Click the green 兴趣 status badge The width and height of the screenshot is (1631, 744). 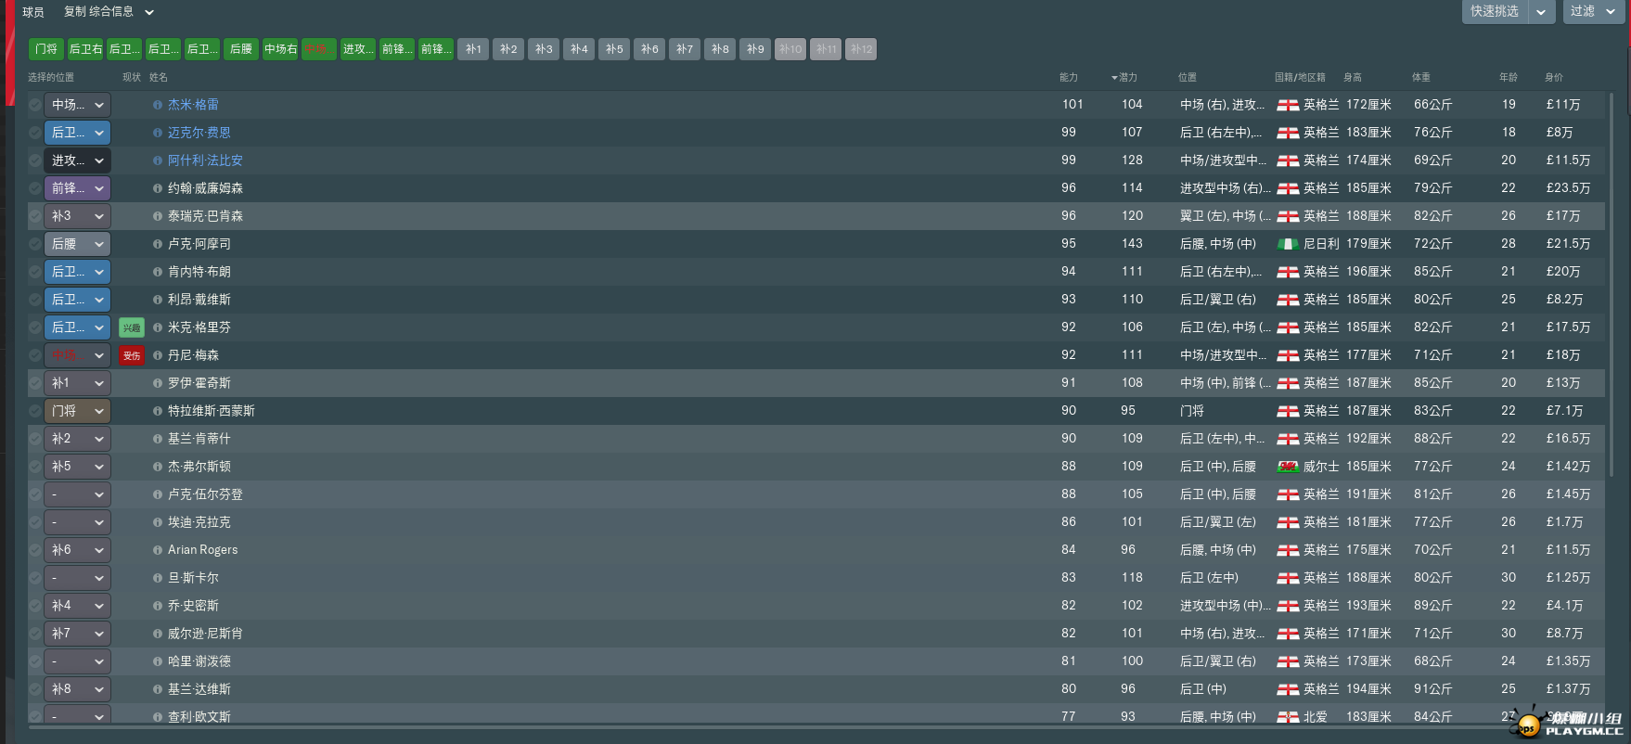coord(132,327)
